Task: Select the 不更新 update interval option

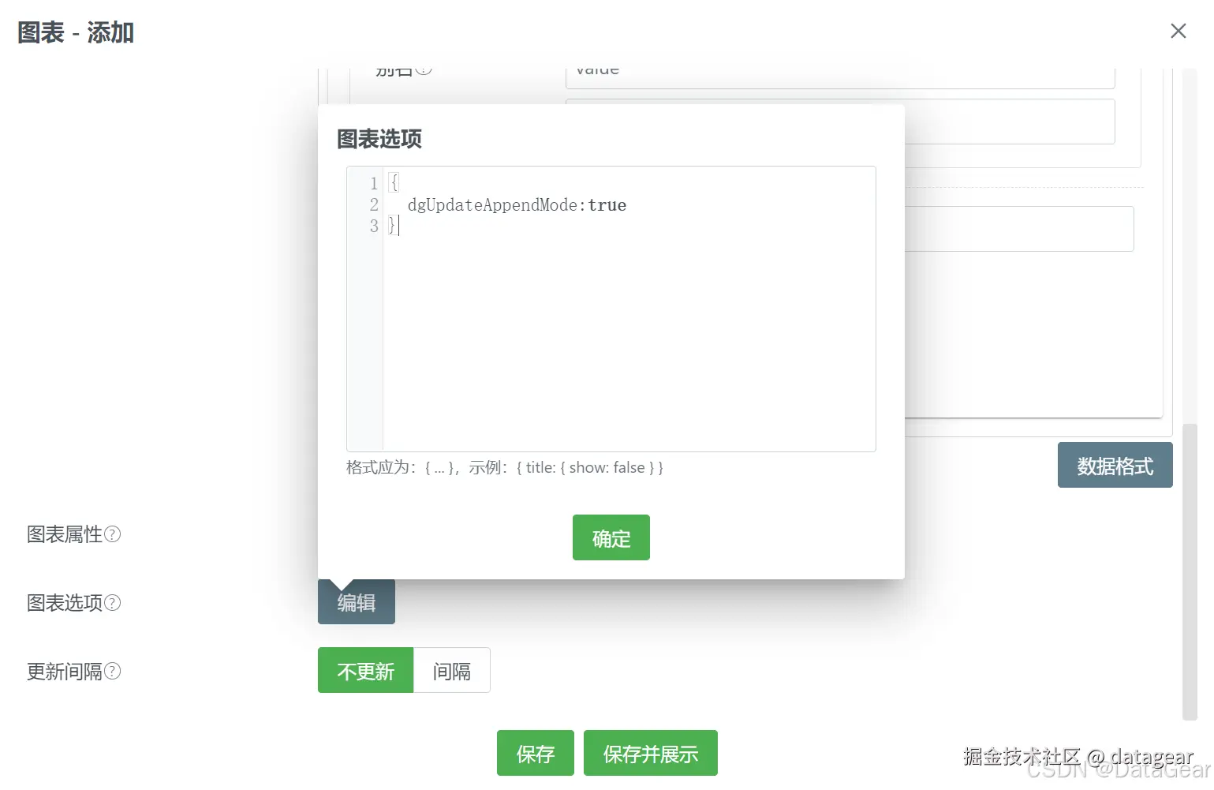Action: (x=365, y=670)
